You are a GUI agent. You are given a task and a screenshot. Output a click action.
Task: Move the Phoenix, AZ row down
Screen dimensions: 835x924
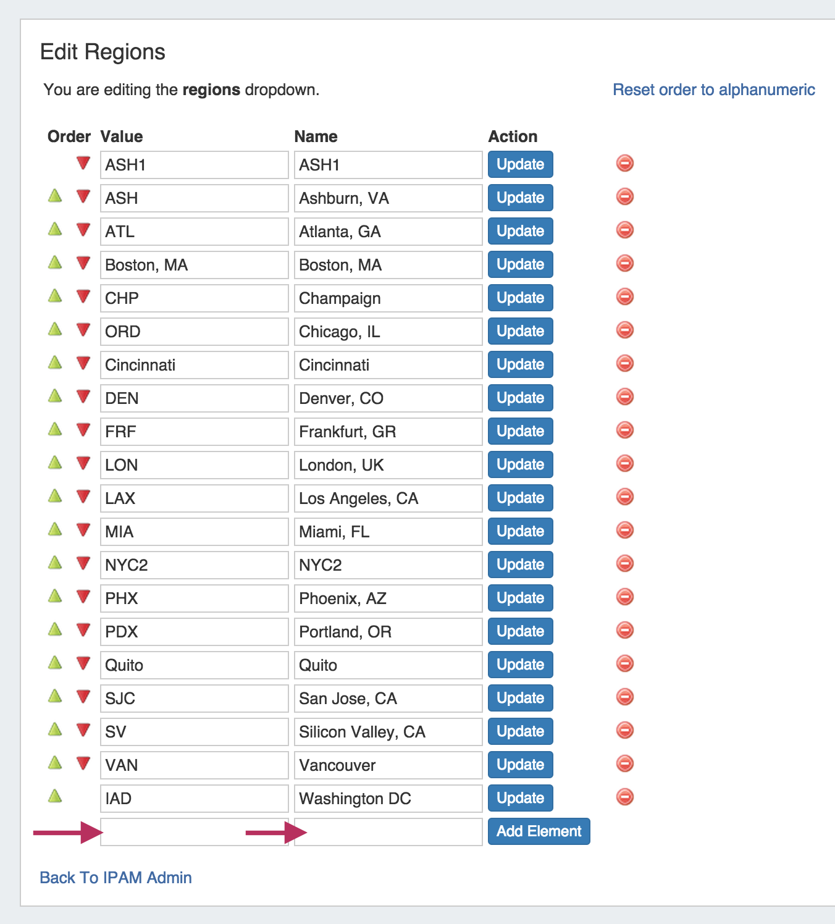tap(83, 597)
